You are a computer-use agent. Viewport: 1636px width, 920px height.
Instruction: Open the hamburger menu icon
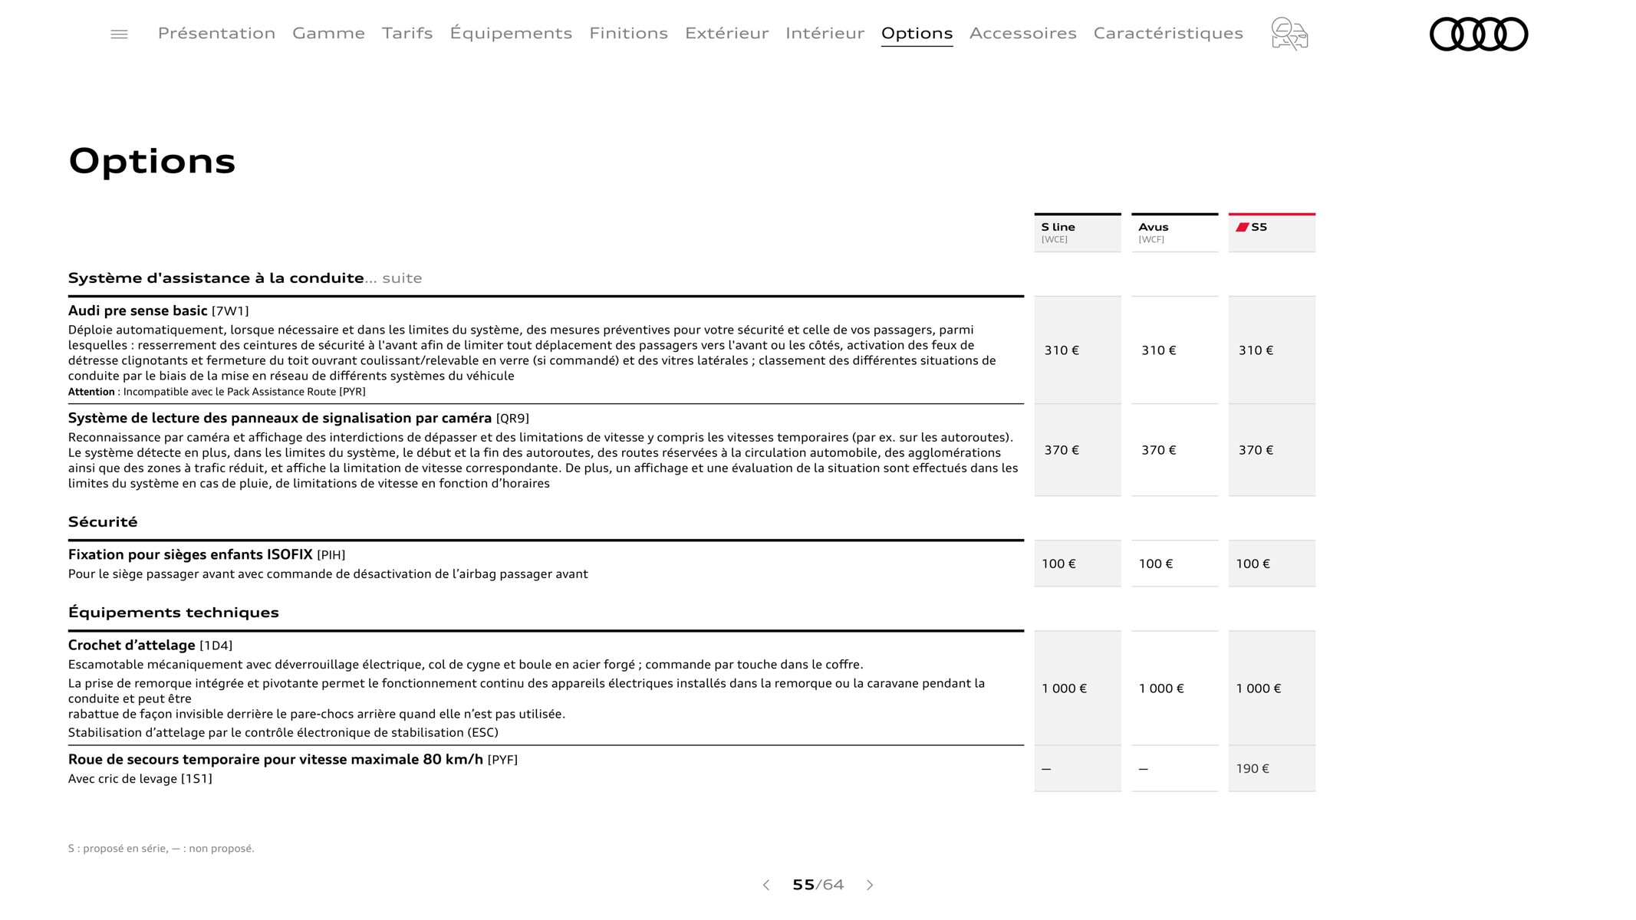pos(119,34)
